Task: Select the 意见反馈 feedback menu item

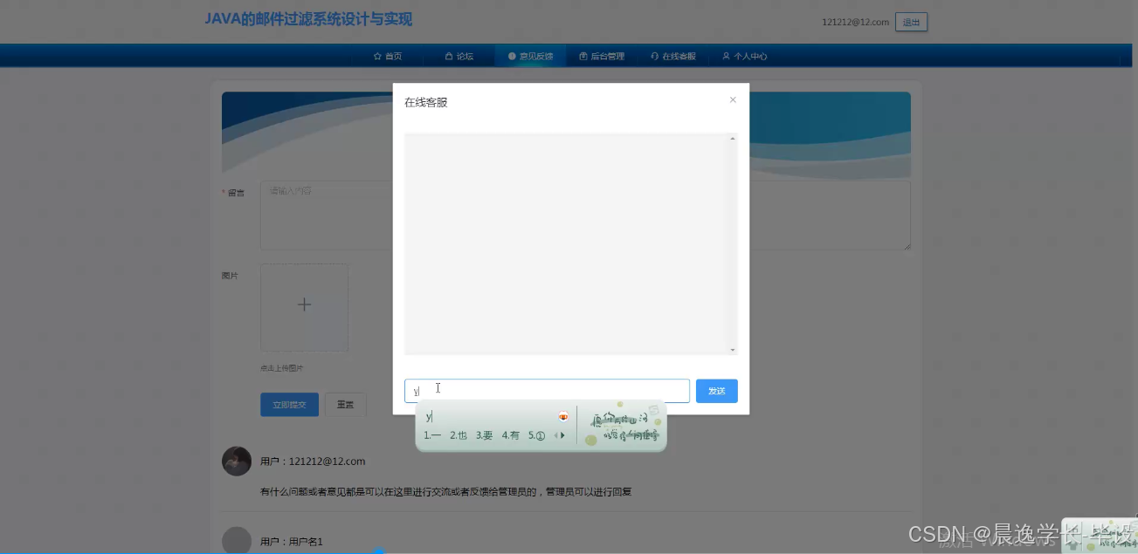Action: [x=530, y=56]
